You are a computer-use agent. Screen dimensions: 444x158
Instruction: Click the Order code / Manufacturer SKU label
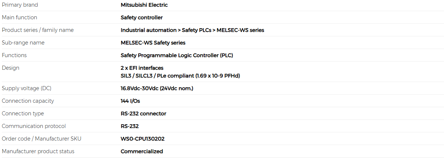(x=40, y=139)
